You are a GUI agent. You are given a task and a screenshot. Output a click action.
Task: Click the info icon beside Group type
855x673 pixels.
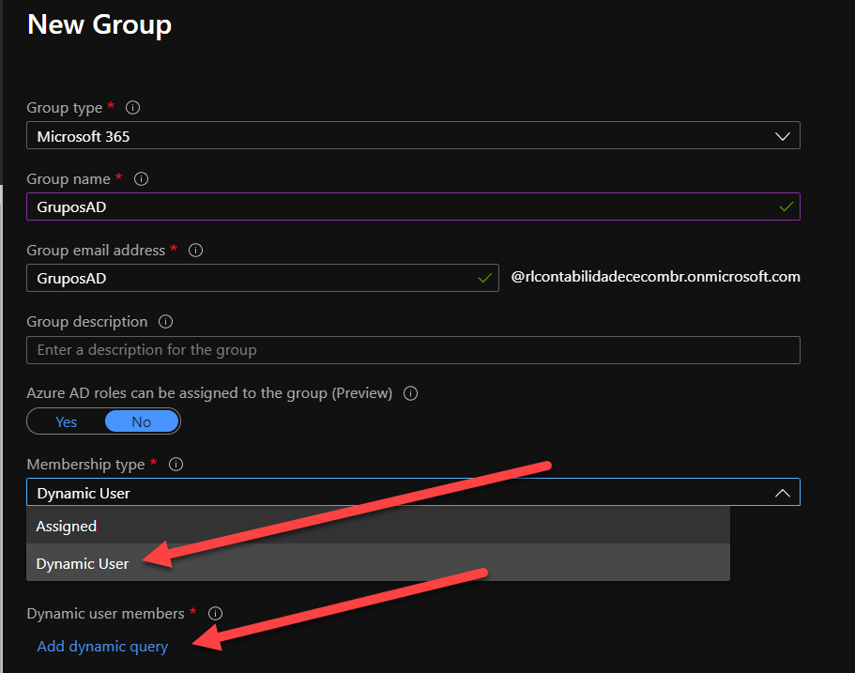click(x=132, y=107)
